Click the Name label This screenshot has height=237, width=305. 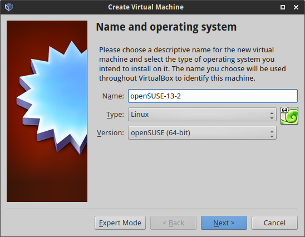pyautogui.click(x=113, y=96)
